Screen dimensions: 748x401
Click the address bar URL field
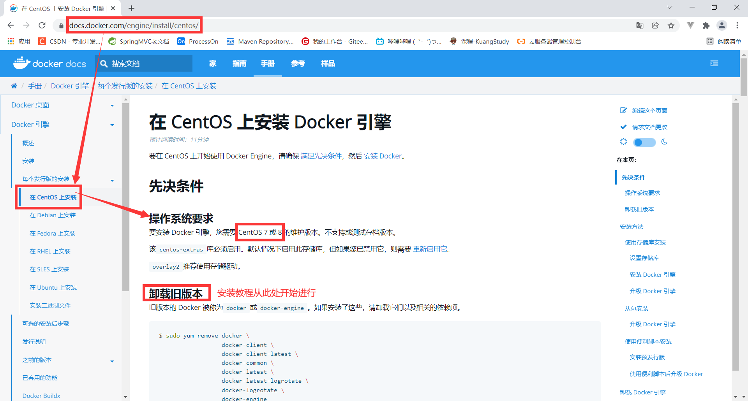(134, 25)
